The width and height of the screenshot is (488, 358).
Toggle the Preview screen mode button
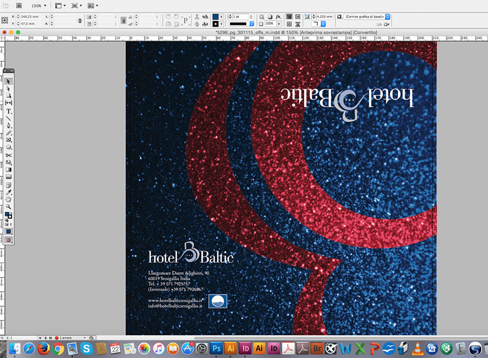pos(9,239)
